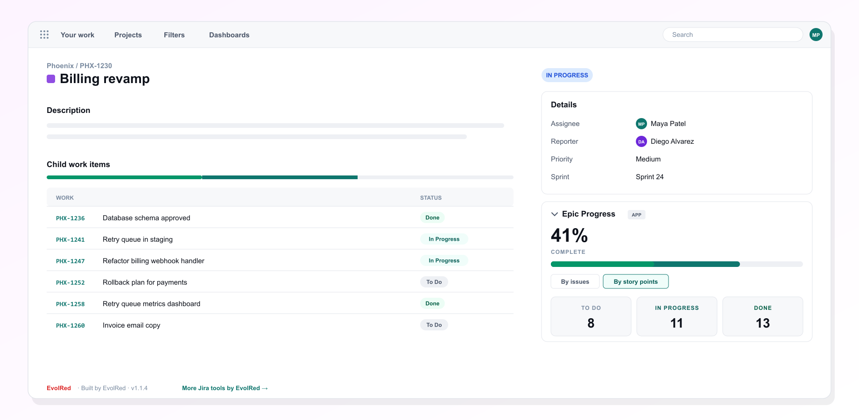The height and width of the screenshot is (420, 859).
Task: Click the Invoice email copy title
Action: point(131,325)
